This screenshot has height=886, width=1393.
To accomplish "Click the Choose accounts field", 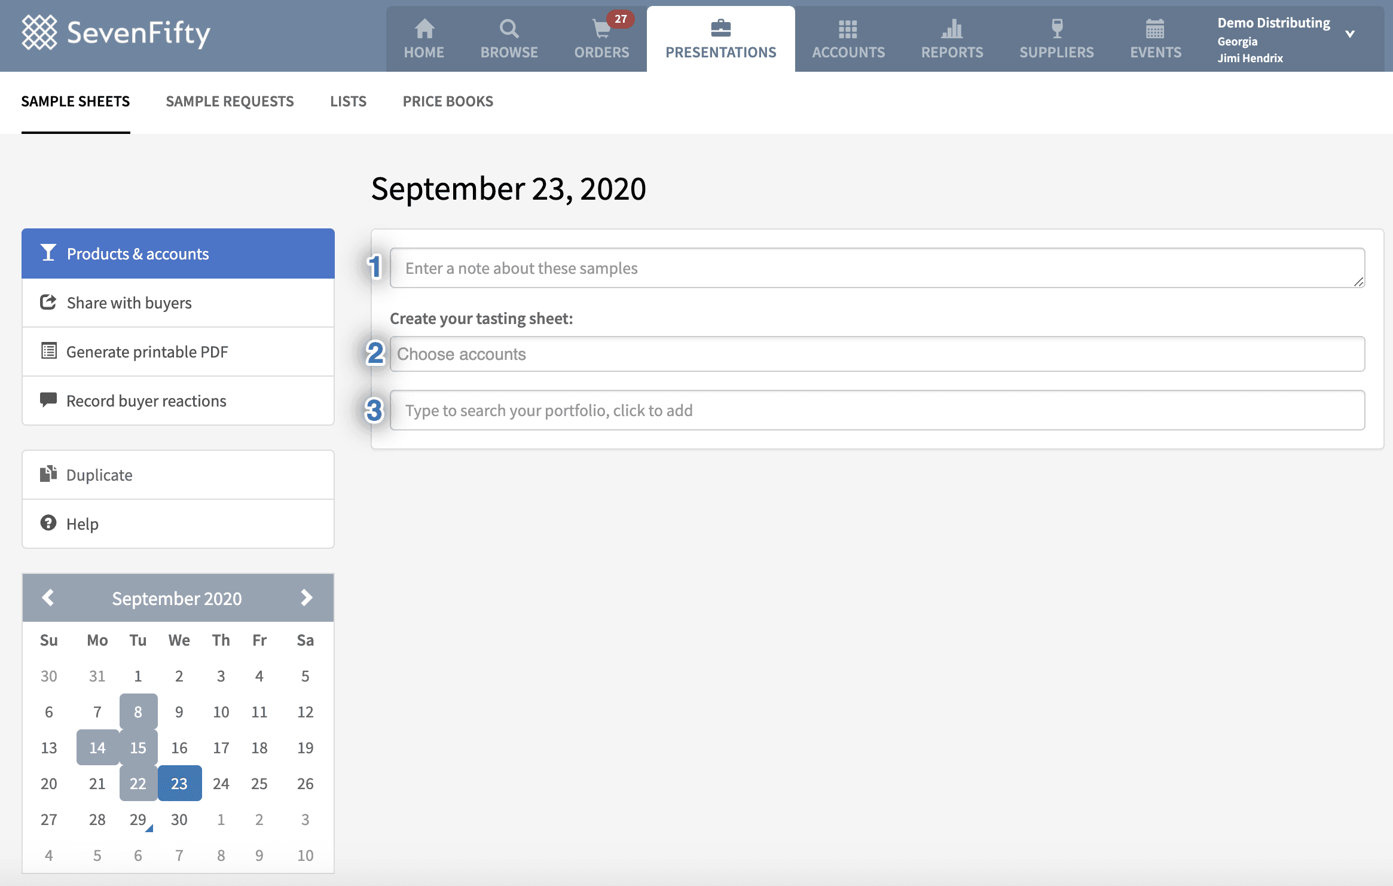I will (x=877, y=354).
